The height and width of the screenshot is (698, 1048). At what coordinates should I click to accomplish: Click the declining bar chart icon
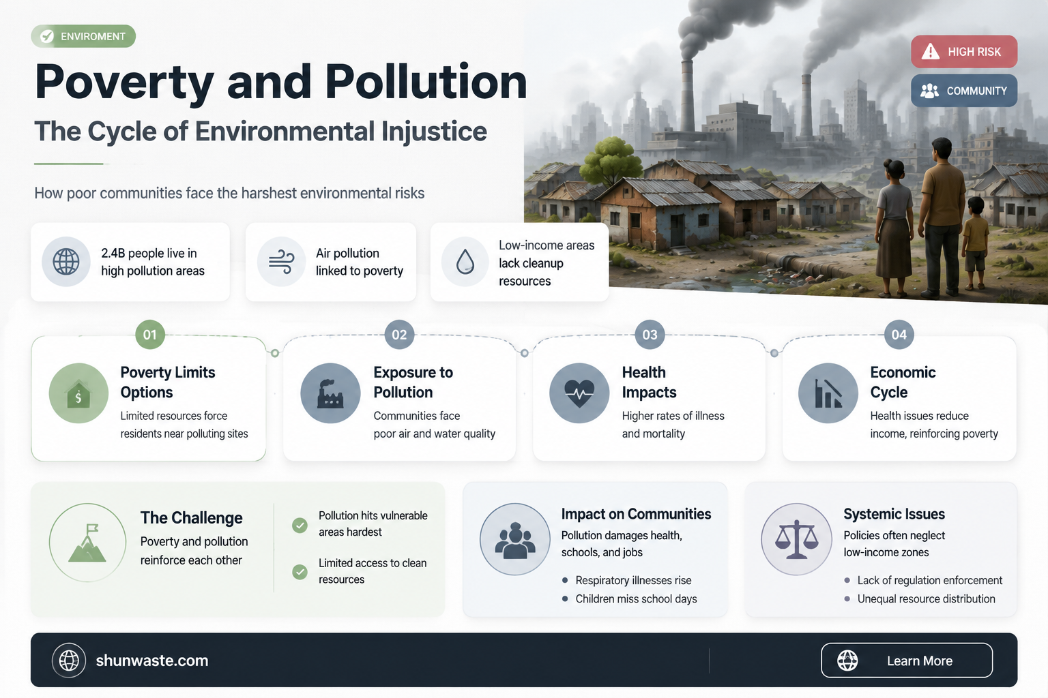[x=828, y=393]
